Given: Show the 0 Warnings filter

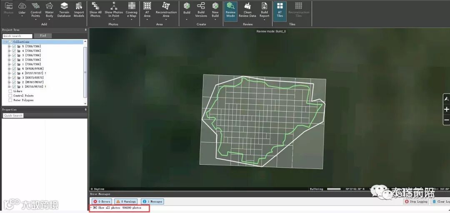Looking at the screenshot, I should pyautogui.click(x=126, y=201).
